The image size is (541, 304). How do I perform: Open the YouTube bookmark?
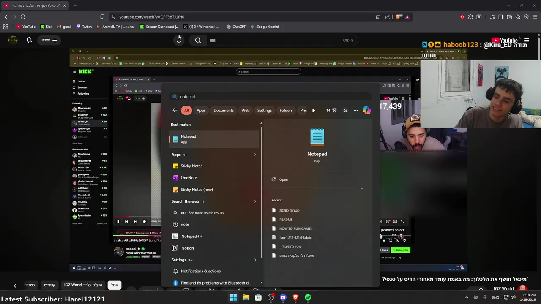(26, 27)
